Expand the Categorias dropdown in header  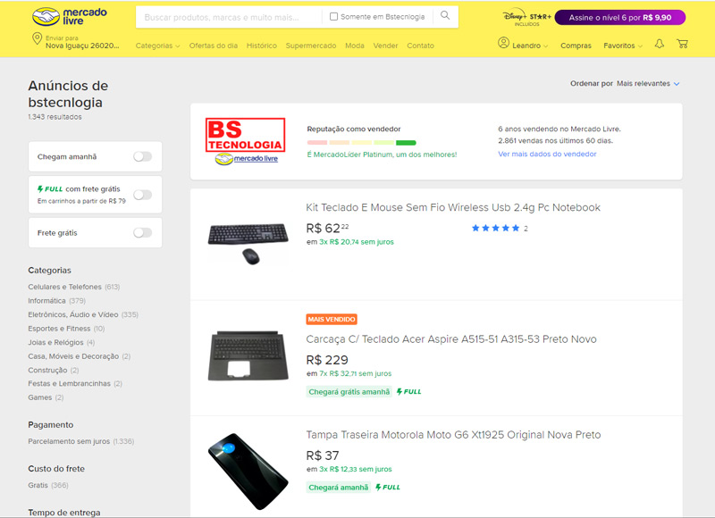click(x=157, y=46)
